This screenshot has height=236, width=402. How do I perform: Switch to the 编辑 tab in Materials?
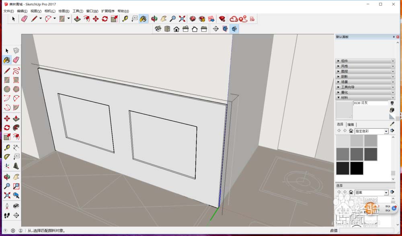pyautogui.click(x=350, y=124)
